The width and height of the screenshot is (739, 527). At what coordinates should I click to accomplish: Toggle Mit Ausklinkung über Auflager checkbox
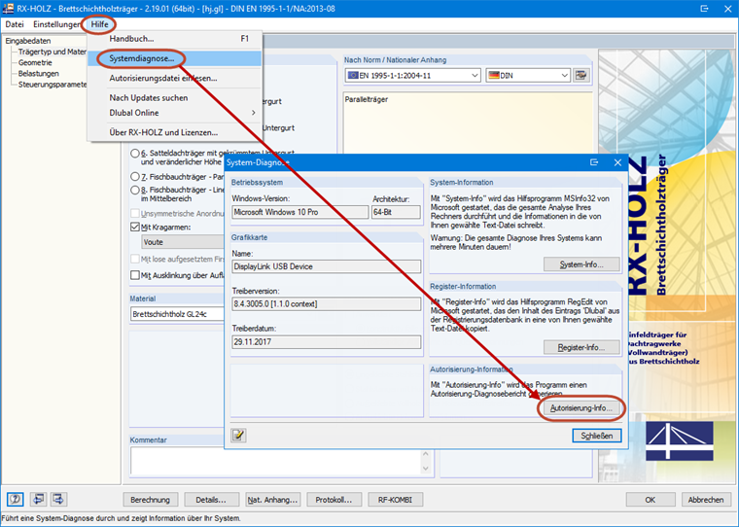pyautogui.click(x=135, y=275)
